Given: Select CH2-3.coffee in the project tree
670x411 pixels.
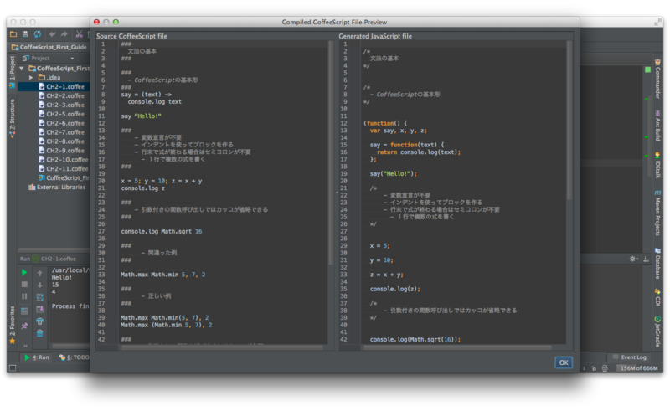Looking at the screenshot, I should 61,105.
